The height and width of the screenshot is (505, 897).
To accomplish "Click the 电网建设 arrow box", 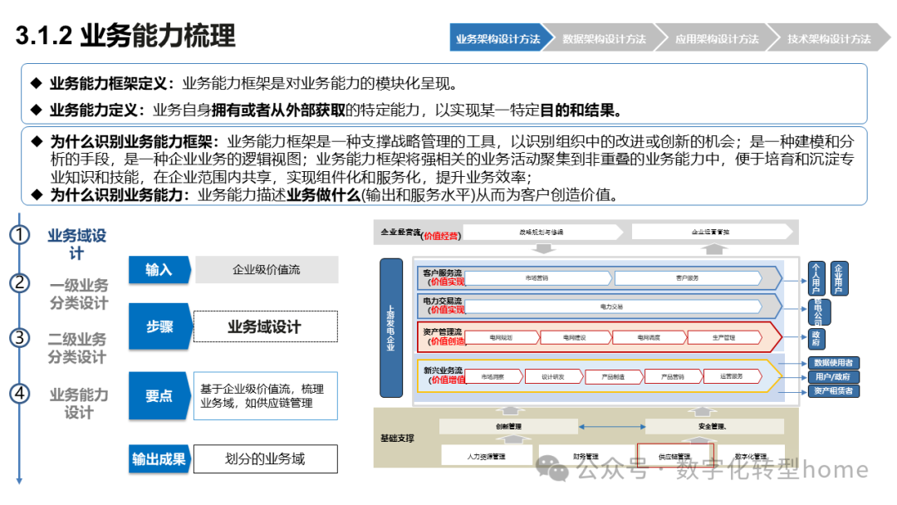I will pos(576,337).
